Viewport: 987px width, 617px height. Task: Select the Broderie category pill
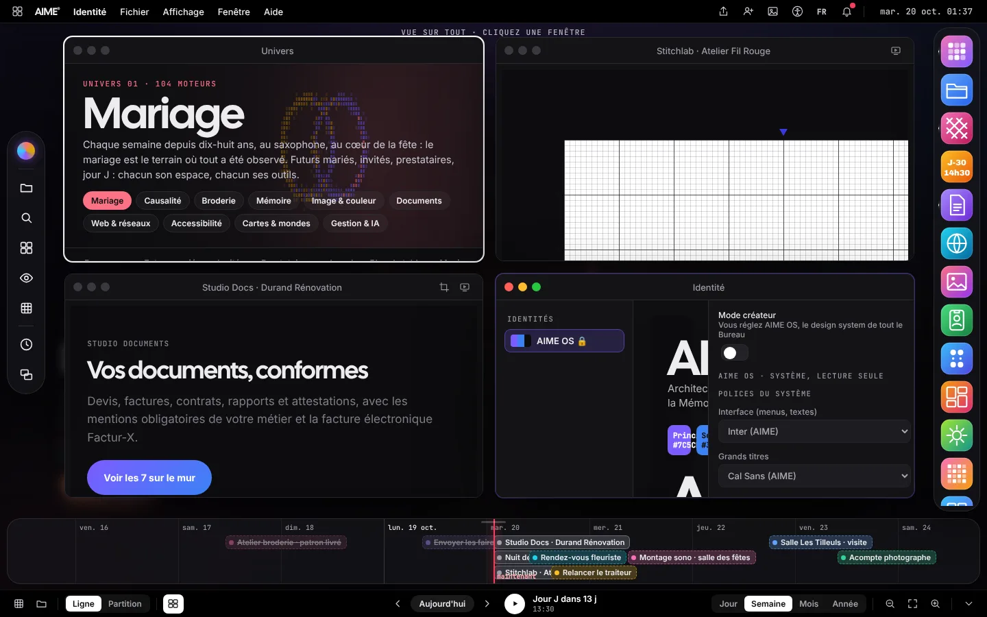click(219, 201)
